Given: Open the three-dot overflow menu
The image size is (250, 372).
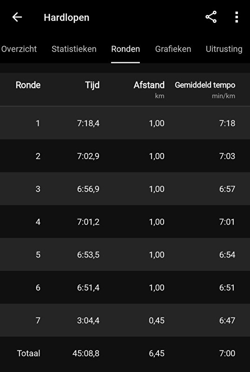Looking at the screenshot, I should click(237, 17).
